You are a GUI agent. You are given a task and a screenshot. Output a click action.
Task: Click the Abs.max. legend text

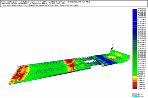point(141,96)
